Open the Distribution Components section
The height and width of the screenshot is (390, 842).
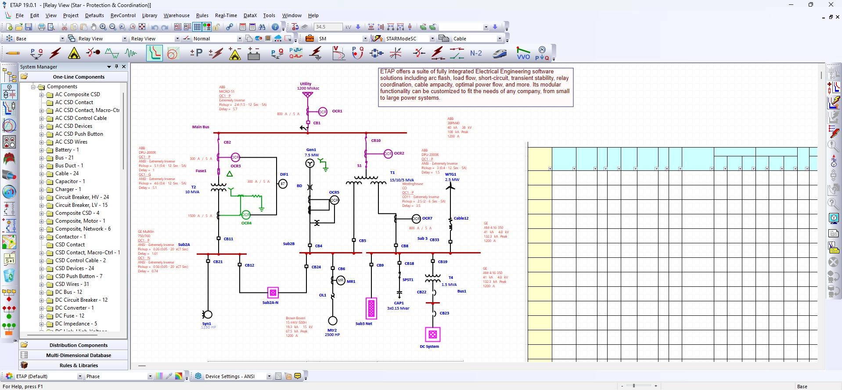73,345
